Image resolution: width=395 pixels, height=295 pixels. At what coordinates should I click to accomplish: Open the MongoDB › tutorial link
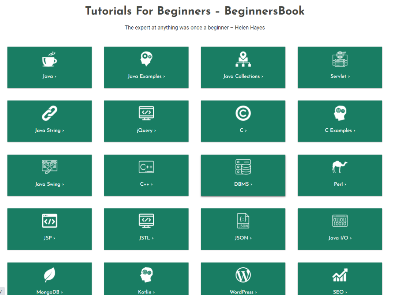(49, 292)
